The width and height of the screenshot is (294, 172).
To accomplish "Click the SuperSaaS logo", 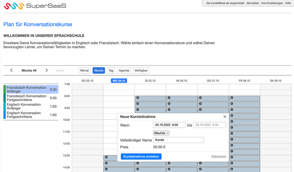I will pos(35,6).
